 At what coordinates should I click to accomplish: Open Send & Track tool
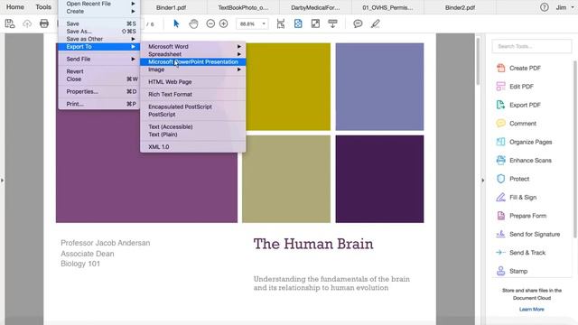[521, 253]
